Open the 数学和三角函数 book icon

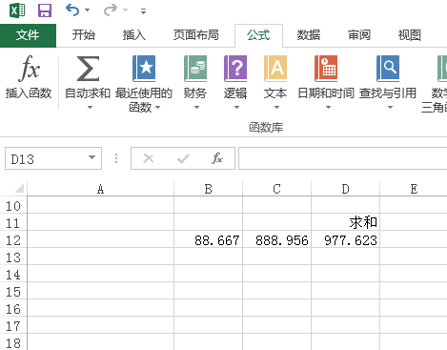point(442,69)
